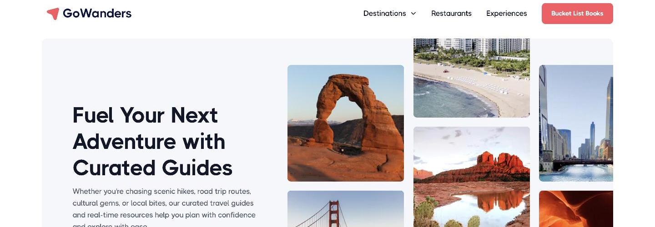Screen dimensions: 655x227
Task: View the red rock reflection photo
Action: click(x=472, y=177)
